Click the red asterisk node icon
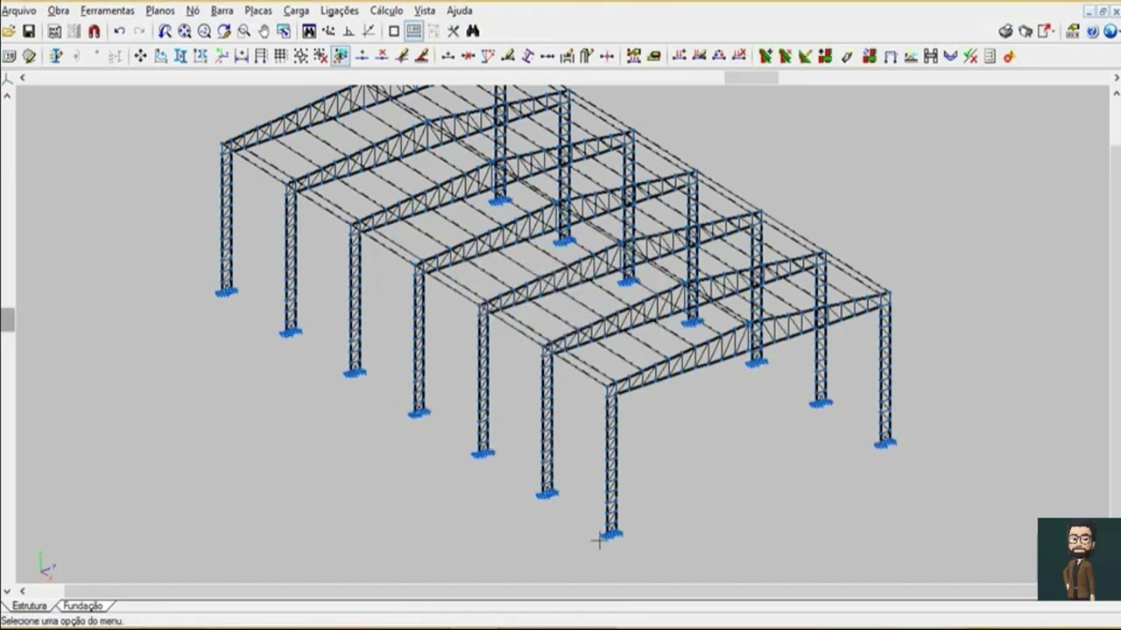 pyautogui.click(x=468, y=56)
